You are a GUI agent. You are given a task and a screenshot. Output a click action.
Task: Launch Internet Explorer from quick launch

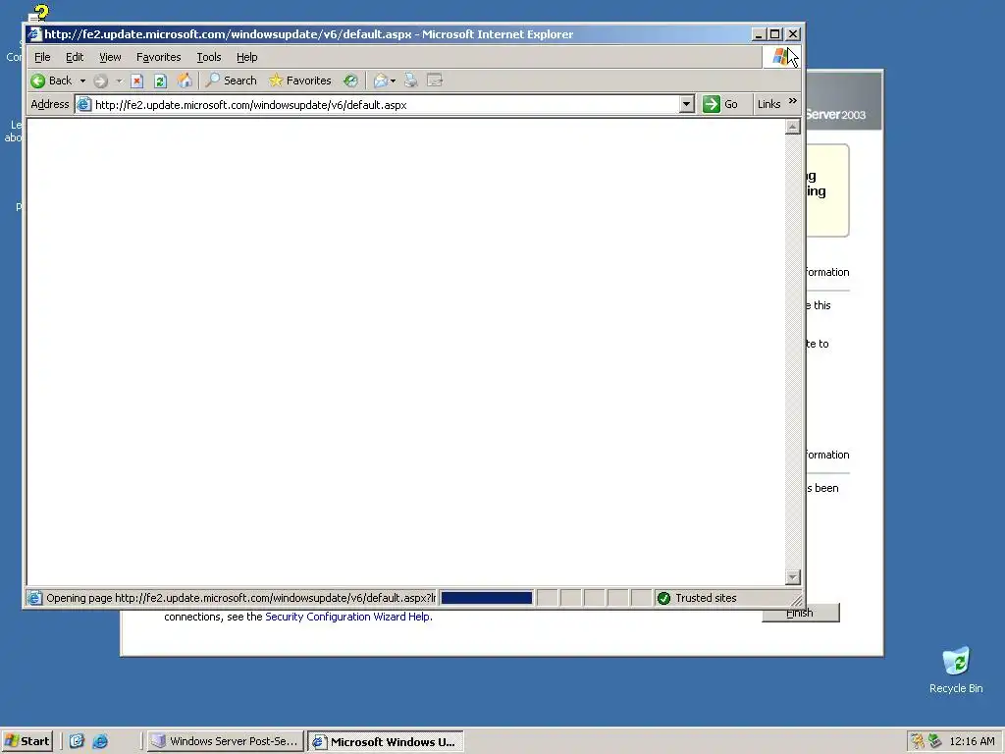(x=100, y=741)
